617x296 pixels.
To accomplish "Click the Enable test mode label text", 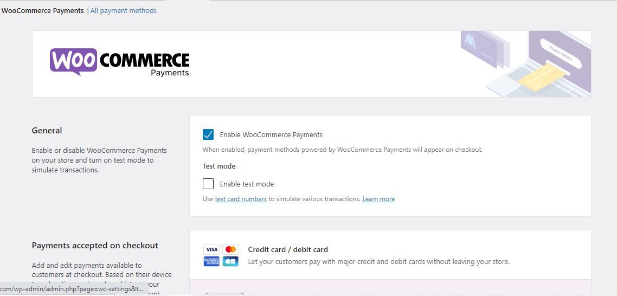I will point(247,184).
